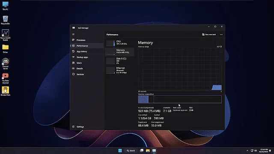Image resolution: width=274 pixels, height=154 pixels.
Task: Click the volume speaker tray icon
Action: click(256, 151)
